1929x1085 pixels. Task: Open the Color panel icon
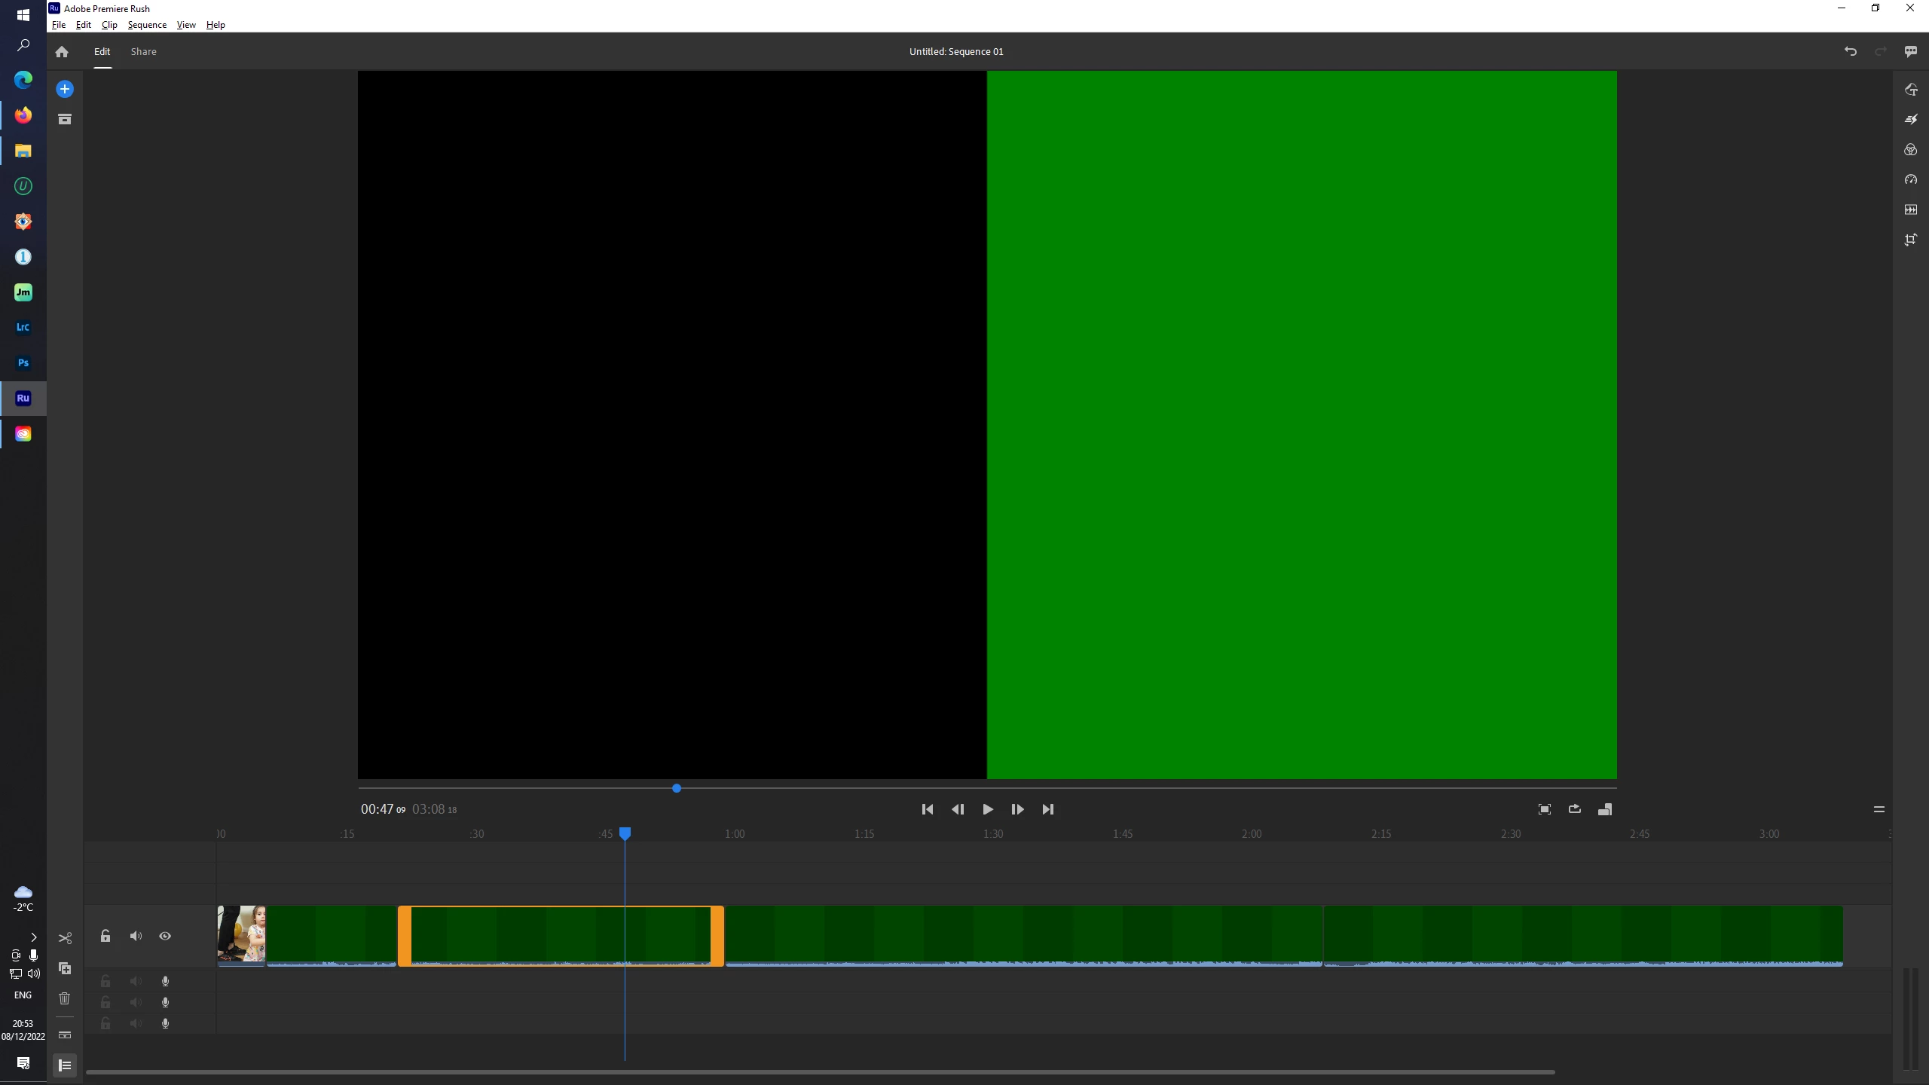(x=1910, y=149)
